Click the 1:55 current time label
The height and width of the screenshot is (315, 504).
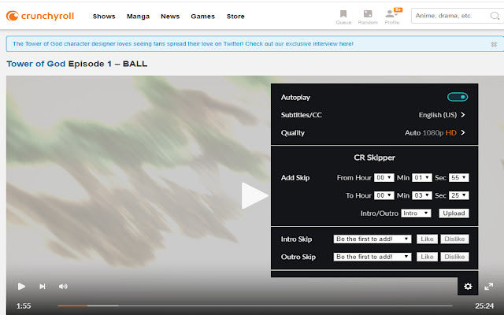point(24,306)
